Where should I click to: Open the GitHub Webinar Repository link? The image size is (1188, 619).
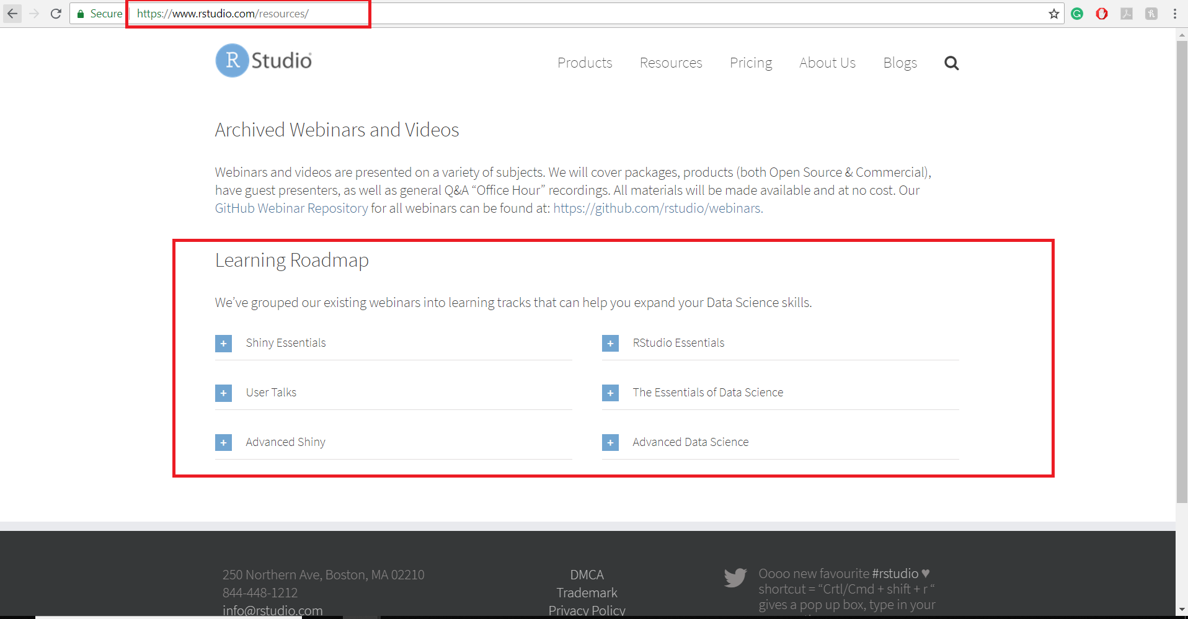[291, 208]
